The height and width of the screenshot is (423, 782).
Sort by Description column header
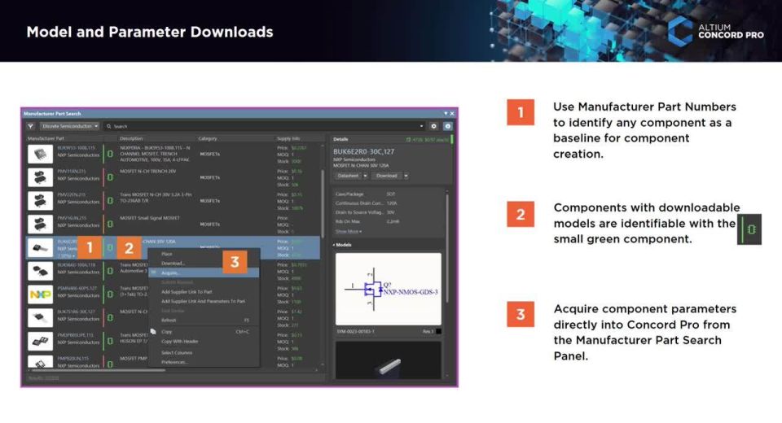tap(131, 138)
